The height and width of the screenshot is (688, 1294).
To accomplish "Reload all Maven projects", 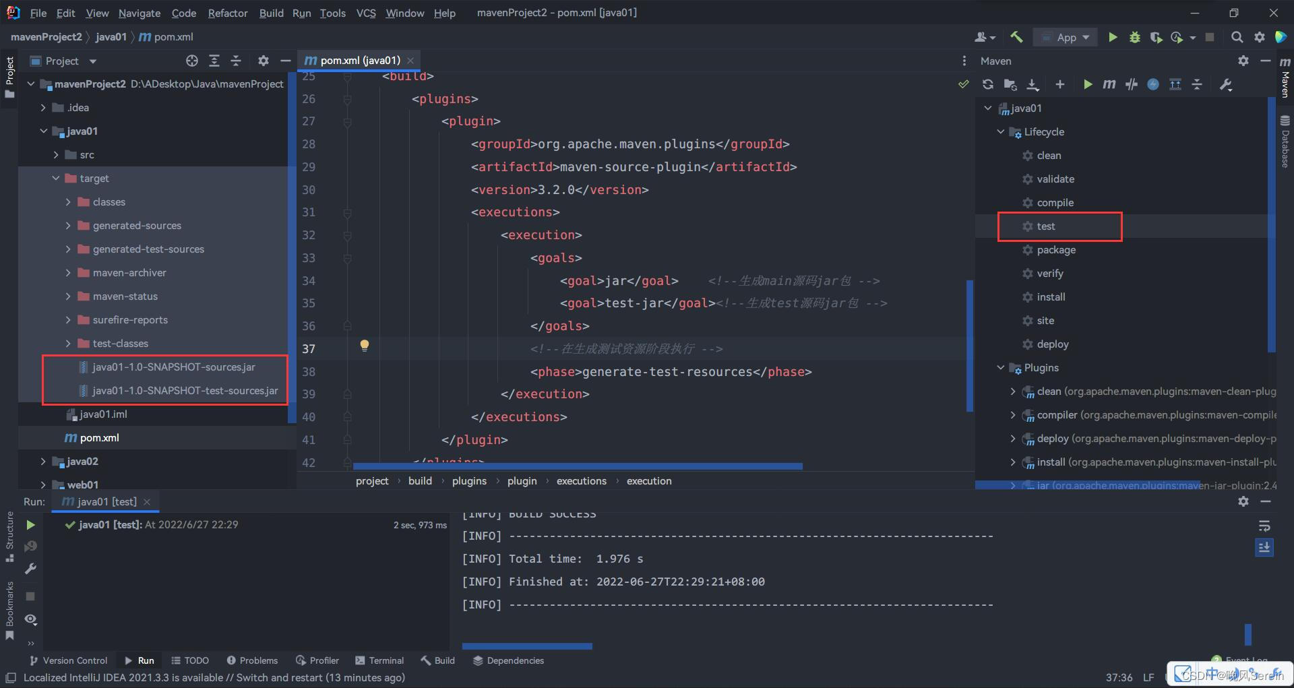I will click(988, 84).
